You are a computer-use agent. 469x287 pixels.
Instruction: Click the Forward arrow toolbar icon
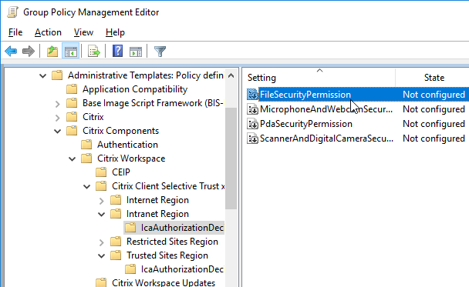point(29,52)
